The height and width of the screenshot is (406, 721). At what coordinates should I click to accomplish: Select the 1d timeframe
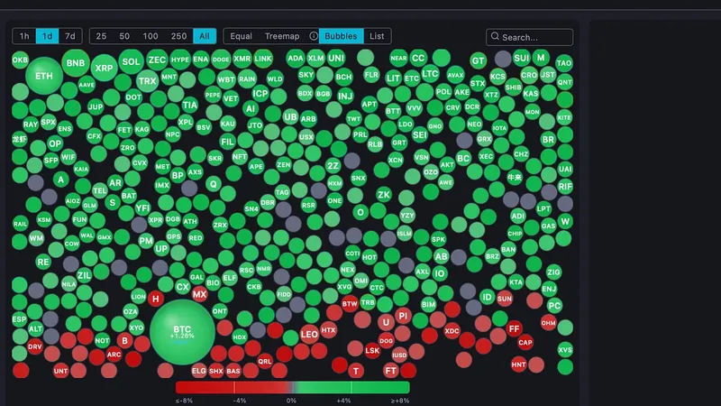[x=47, y=36]
